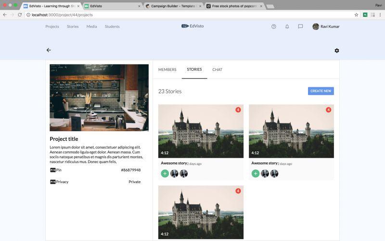Click the red 4 badge on third story

[238, 191]
